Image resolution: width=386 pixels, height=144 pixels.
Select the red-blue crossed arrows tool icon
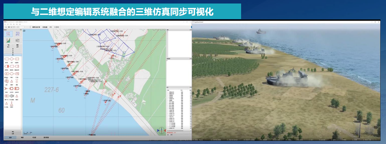click(x=8, y=34)
